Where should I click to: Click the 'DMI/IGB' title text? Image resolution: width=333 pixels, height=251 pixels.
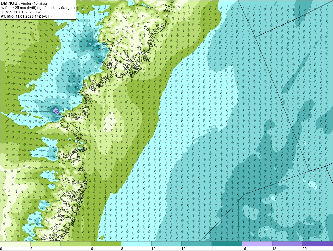pyautogui.click(x=9, y=3)
